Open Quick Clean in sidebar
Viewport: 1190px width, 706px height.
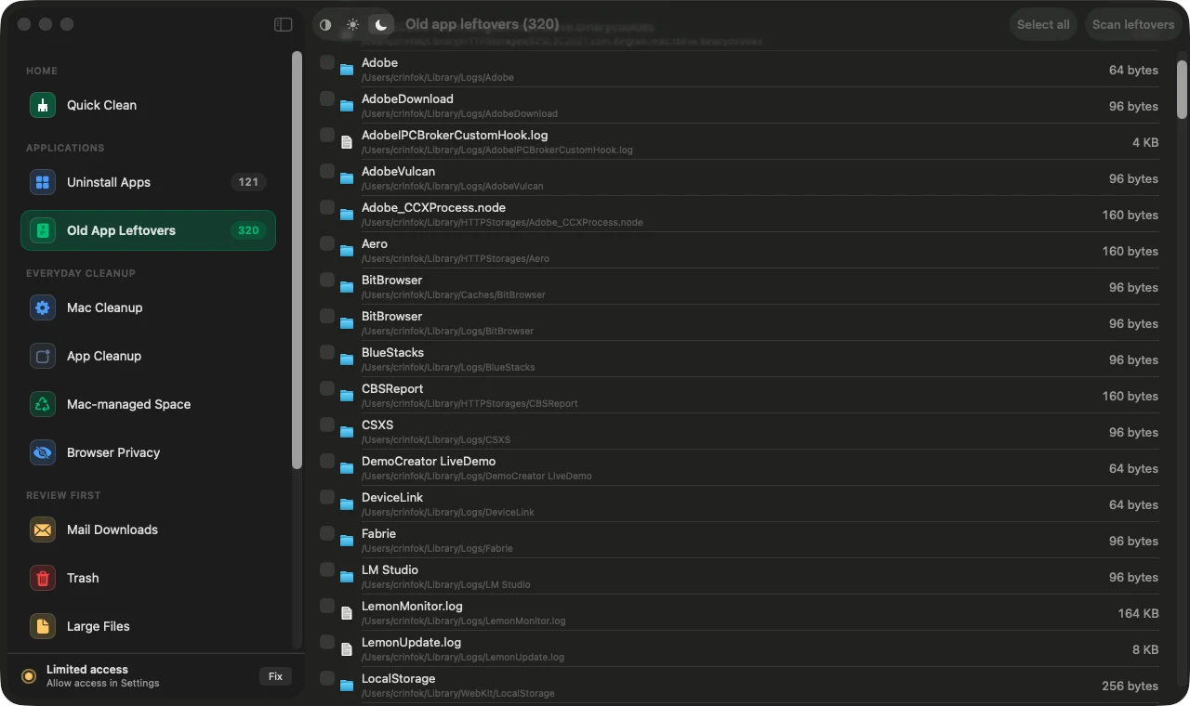pos(148,105)
